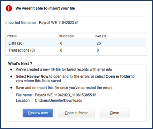The width and height of the screenshot is (153, 129).
Task: Click the FAILED column header
Action: 101,36
